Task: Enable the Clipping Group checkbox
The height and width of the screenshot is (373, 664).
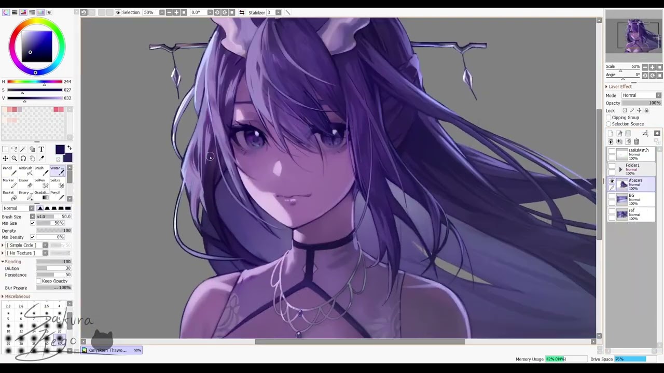Action: pyautogui.click(x=608, y=118)
